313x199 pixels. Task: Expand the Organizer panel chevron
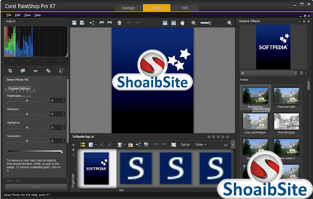225,145
